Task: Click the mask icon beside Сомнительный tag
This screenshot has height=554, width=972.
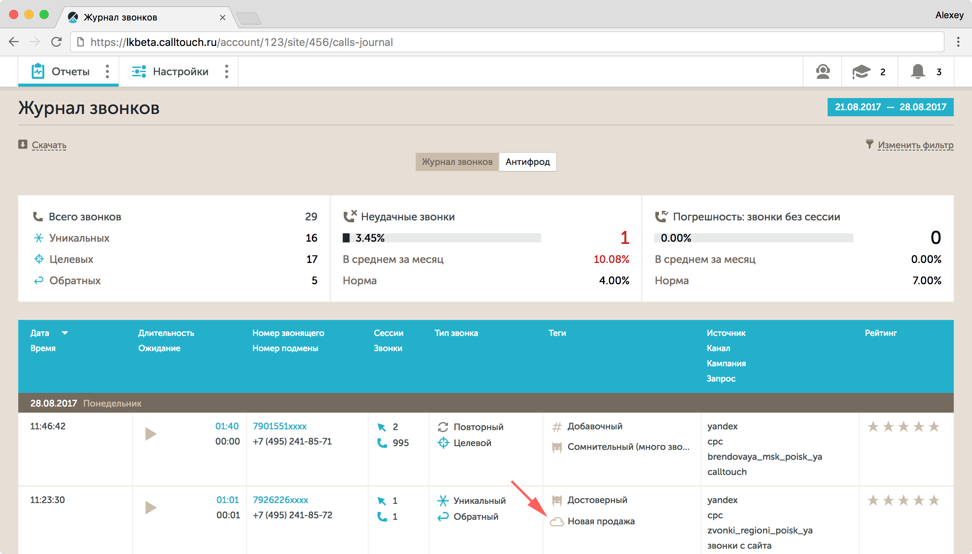Action: click(557, 448)
